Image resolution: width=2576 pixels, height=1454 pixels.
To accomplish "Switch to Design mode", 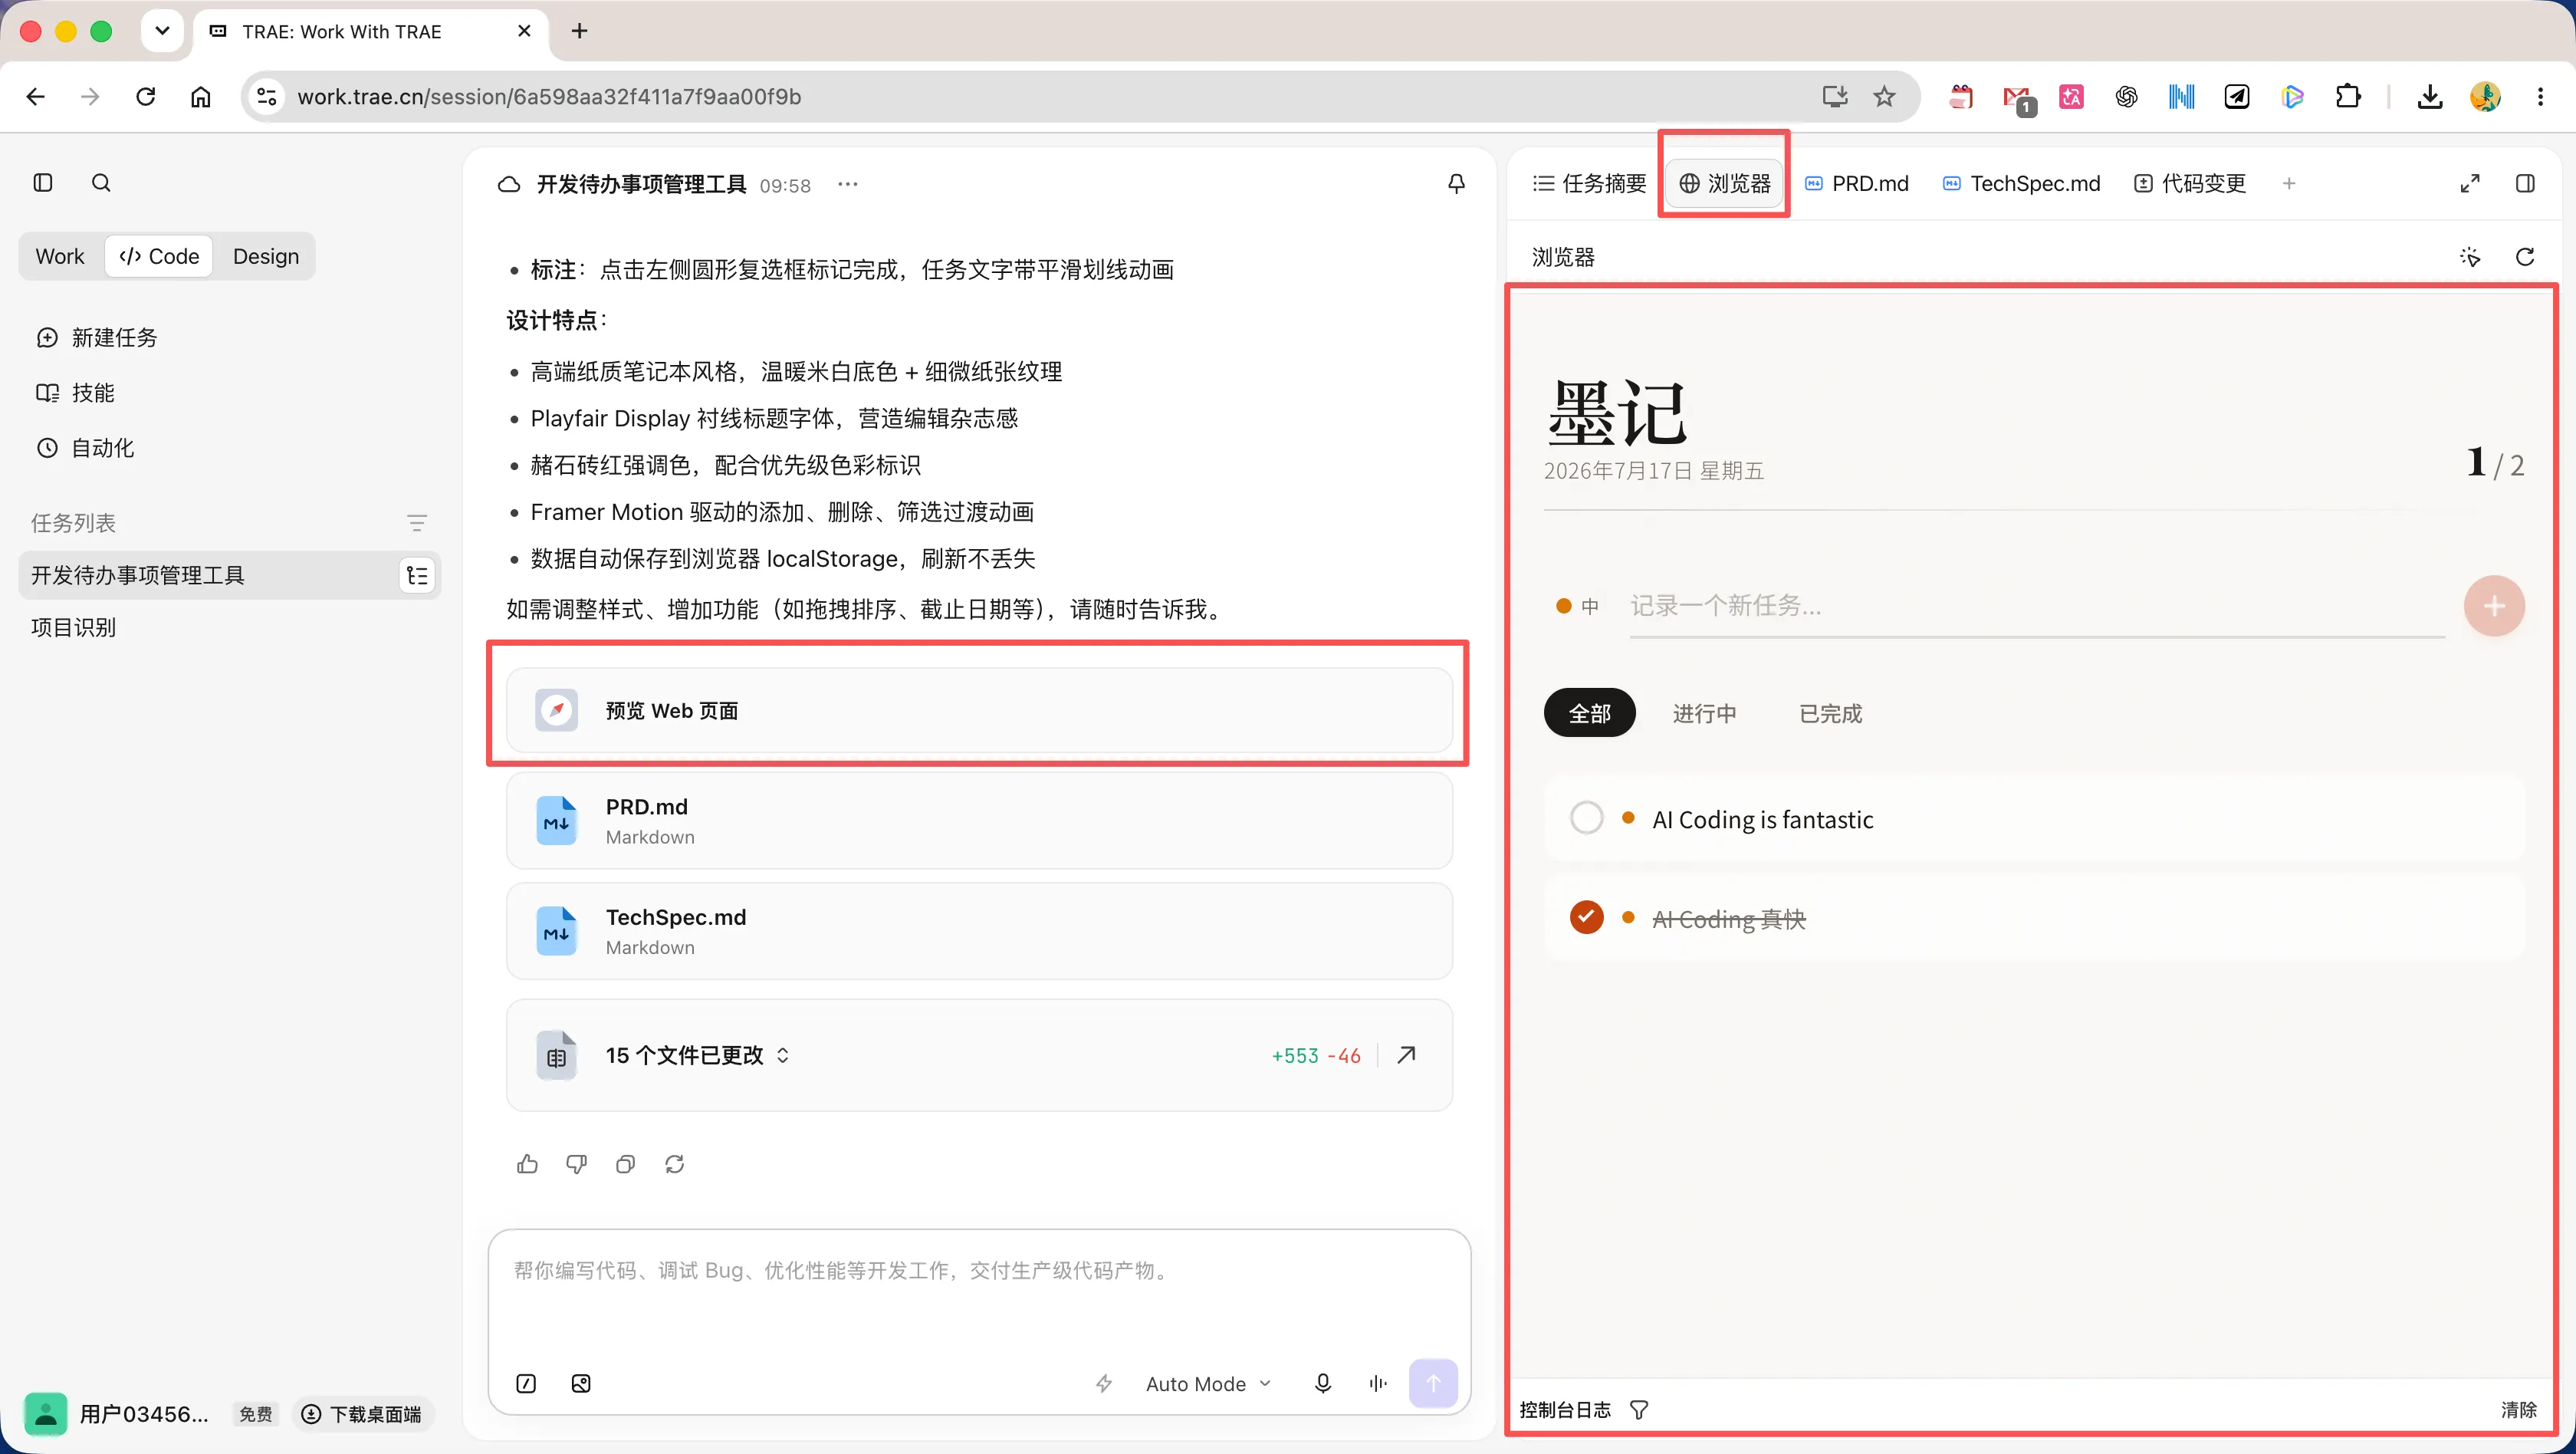I will point(266,256).
